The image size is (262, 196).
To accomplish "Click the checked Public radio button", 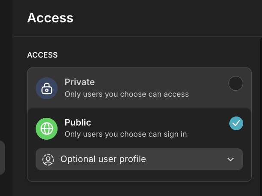I will pos(236,124).
